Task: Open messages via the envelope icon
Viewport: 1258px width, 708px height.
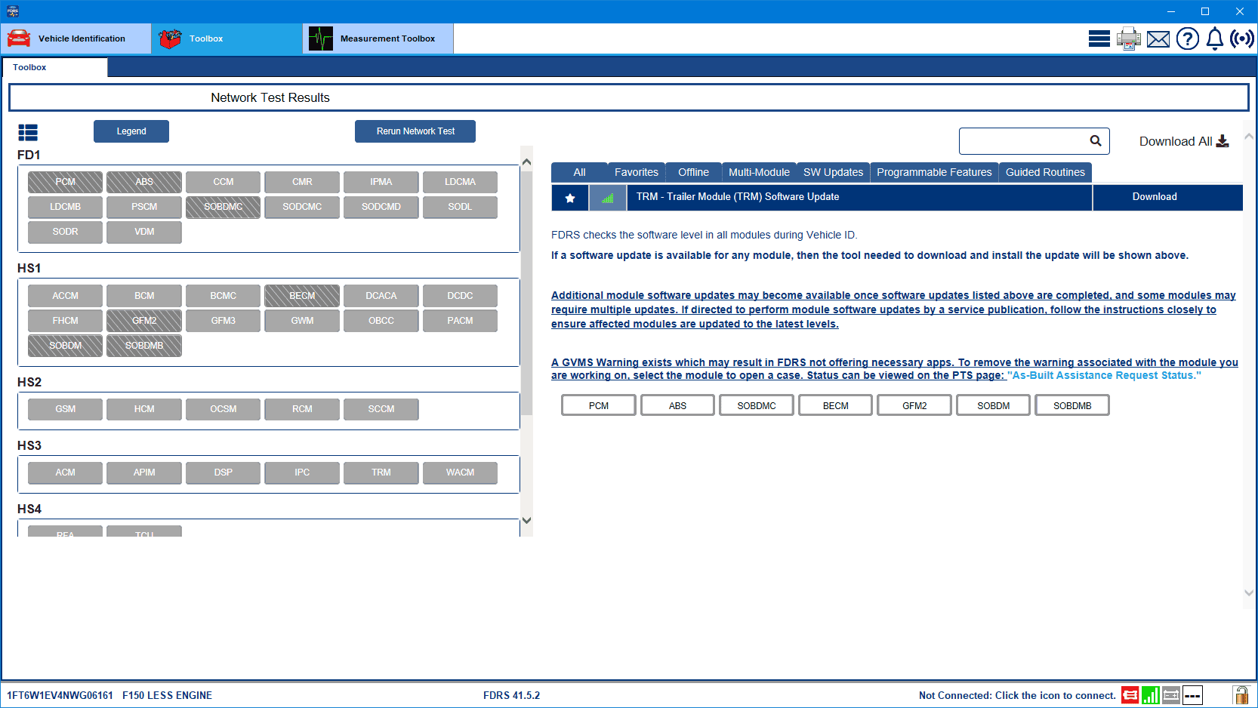Action: click(x=1158, y=38)
